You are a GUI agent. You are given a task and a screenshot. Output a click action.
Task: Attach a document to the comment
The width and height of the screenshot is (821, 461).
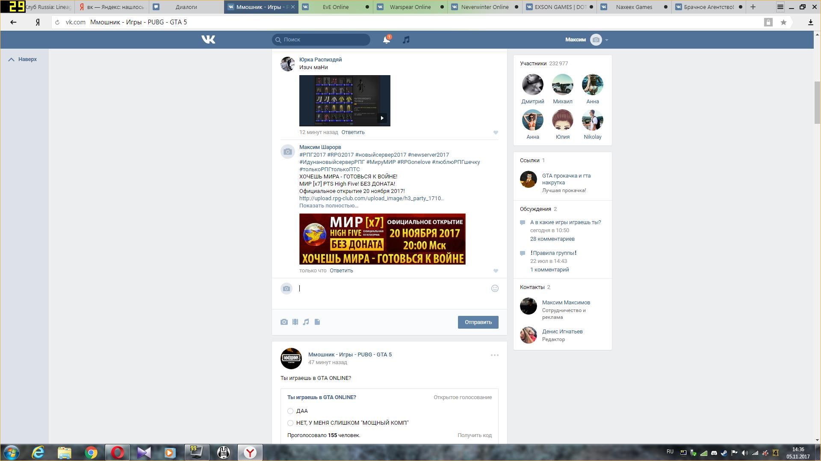(317, 322)
